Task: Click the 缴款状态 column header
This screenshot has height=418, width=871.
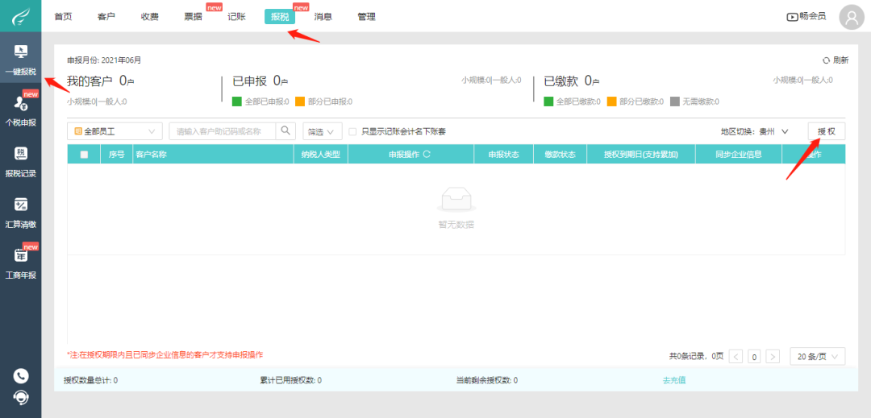Action: (560, 154)
